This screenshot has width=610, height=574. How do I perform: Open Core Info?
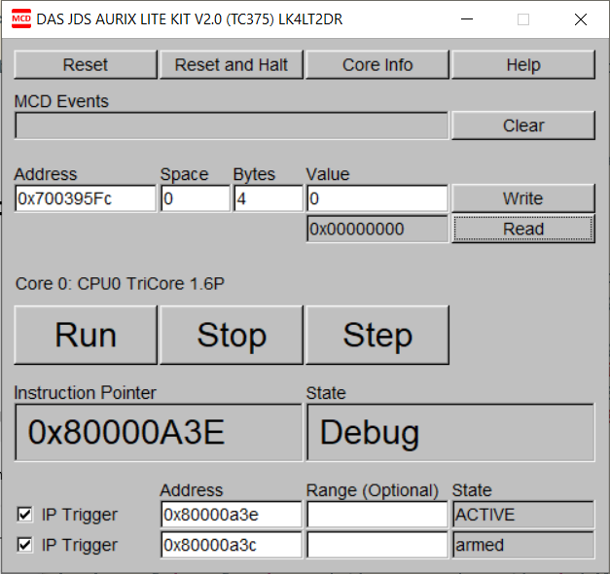click(x=377, y=64)
